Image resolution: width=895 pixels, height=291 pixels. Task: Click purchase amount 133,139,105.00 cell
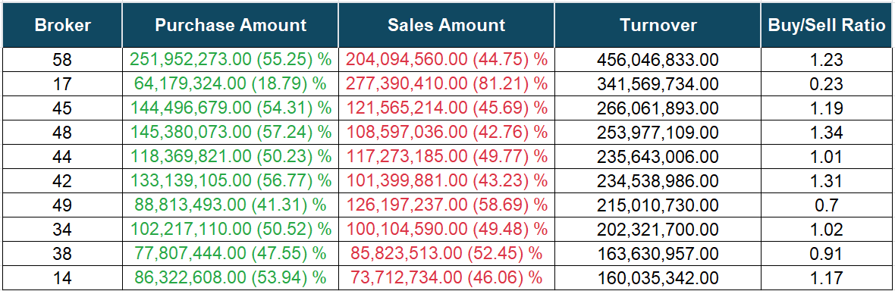pos(230,181)
